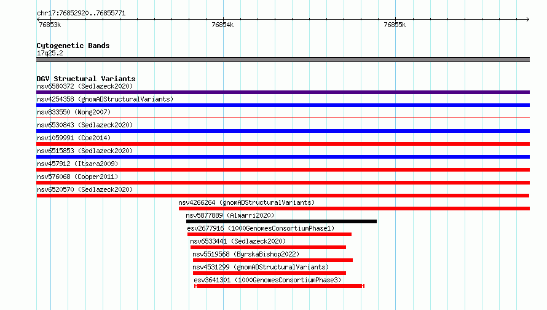
Task: Click the black nsv5877889 variant bar
Action: click(281, 221)
